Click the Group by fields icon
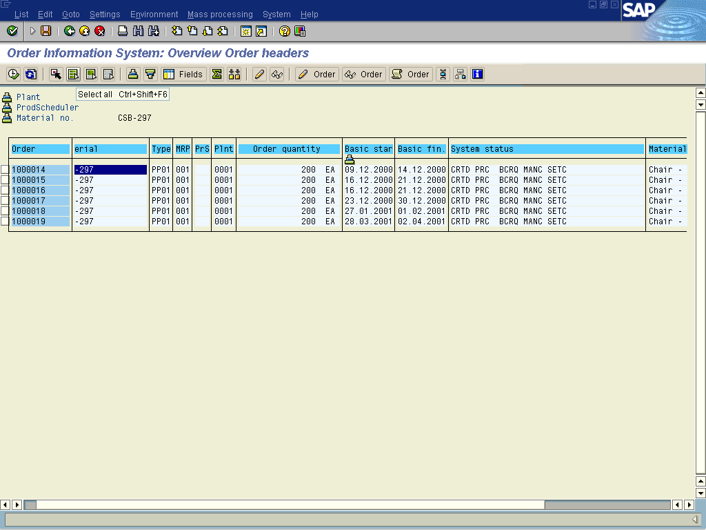706x530 pixels. (234, 75)
